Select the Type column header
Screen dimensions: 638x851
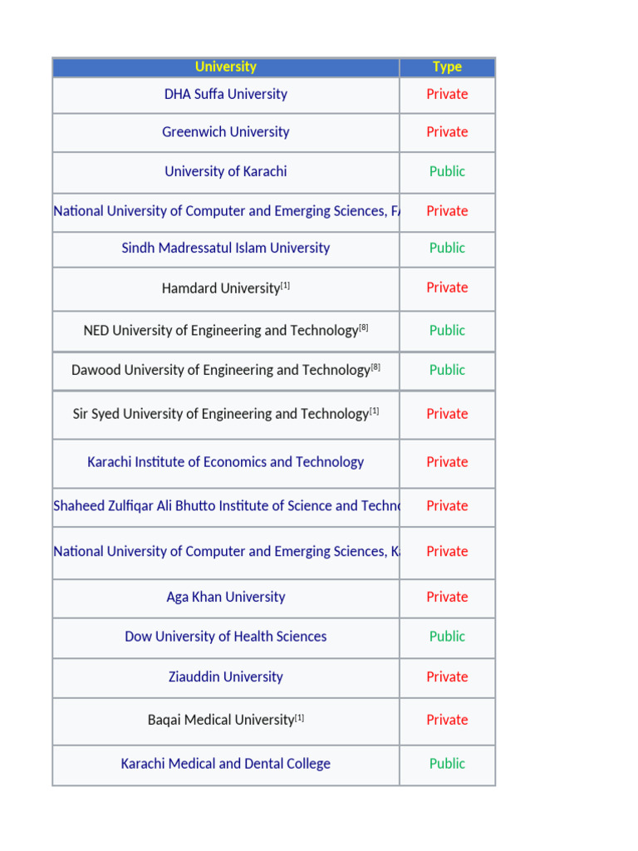coord(447,66)
